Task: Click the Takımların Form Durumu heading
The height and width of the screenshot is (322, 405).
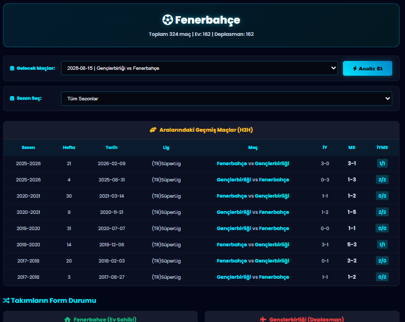Action: click(54, 300)
